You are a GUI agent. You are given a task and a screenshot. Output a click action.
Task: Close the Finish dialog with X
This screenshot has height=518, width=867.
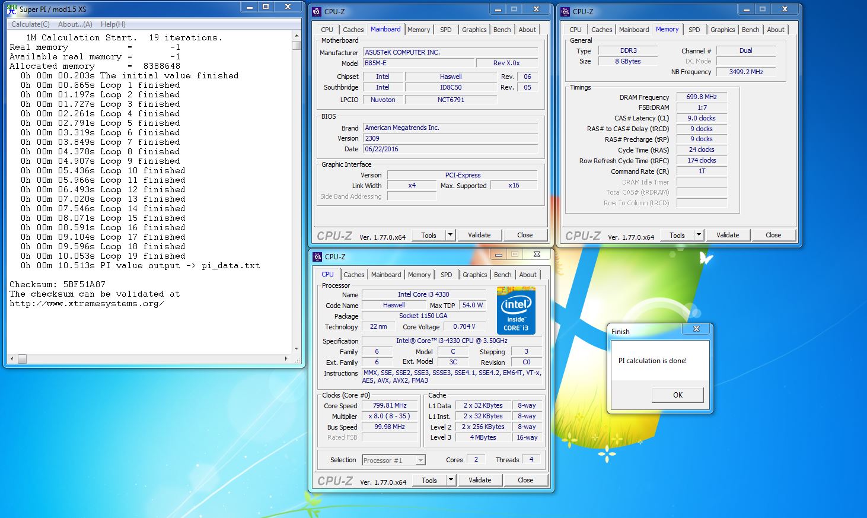pyautogui.click(x=696, y=329)
